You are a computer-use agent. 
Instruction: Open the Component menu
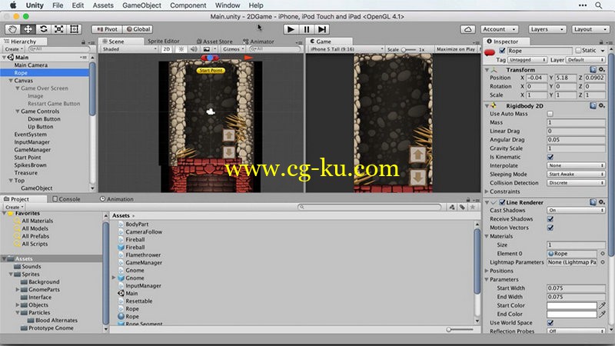pyautogui.click(x=188, y=5)
